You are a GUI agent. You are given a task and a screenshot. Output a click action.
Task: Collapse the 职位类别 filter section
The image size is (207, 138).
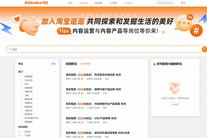(54, 127)
